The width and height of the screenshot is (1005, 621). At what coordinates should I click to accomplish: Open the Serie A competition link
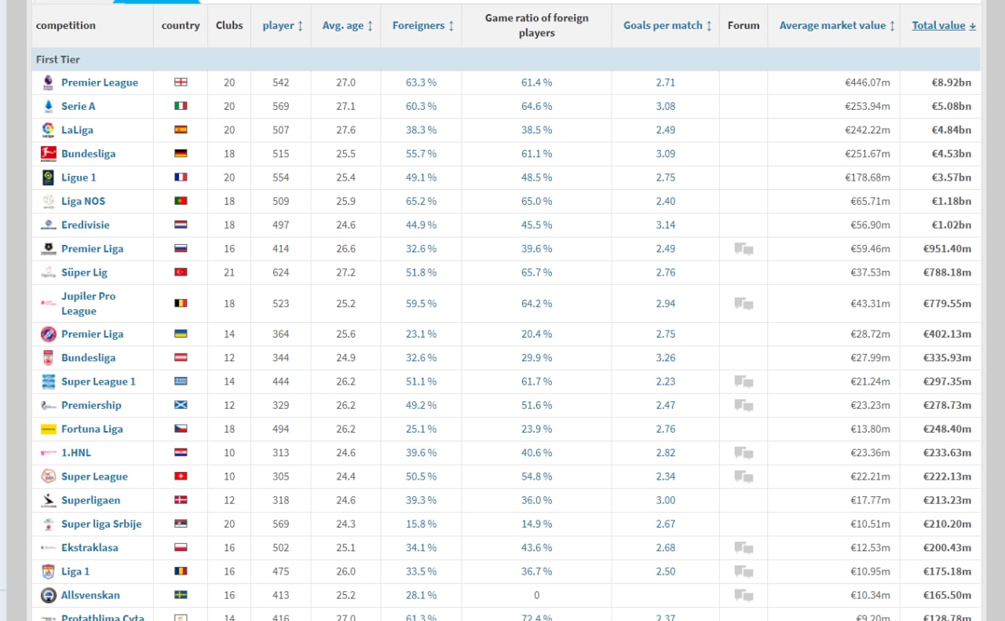point(79,106)
